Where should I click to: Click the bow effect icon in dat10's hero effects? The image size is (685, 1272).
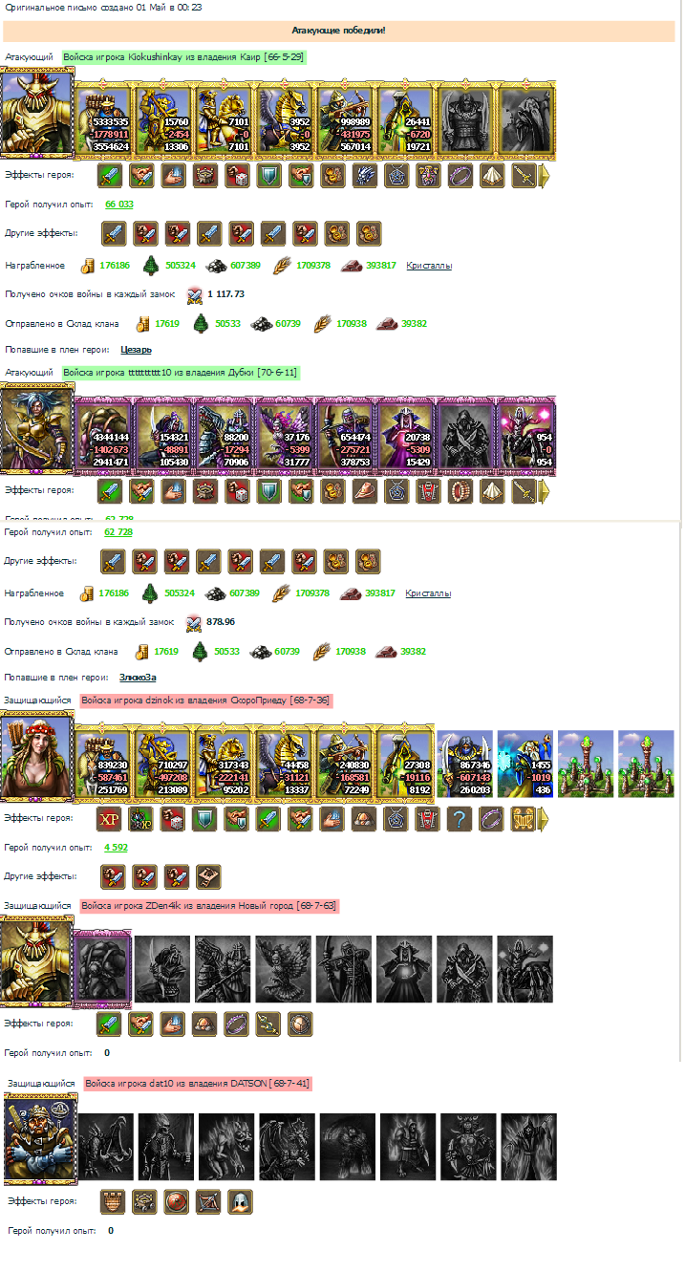[x=208, y=1201]
